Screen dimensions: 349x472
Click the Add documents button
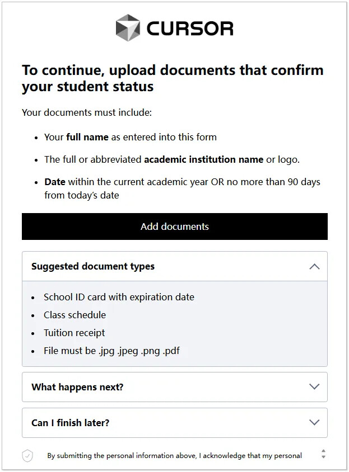coord(175,226)
